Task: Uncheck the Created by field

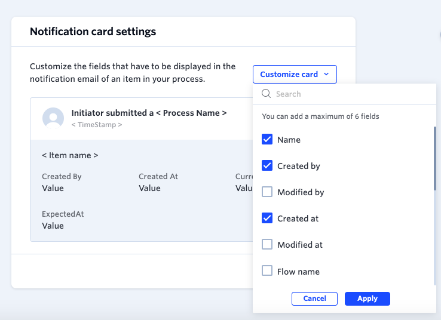Action: click(267, 166)
